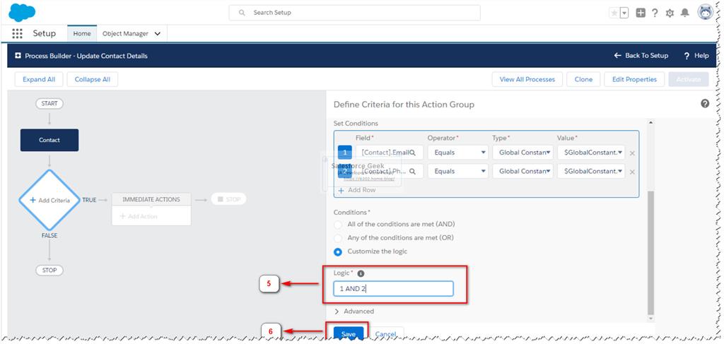Click the Logic info icon

click(361, 273)
